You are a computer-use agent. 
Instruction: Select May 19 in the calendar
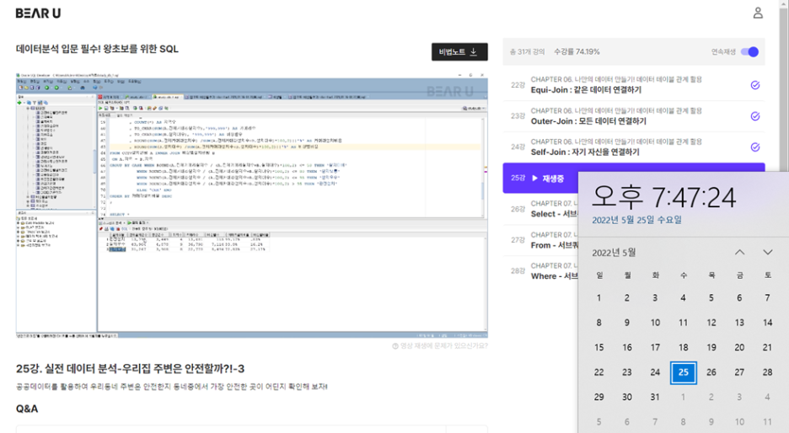tap(711, 348)
